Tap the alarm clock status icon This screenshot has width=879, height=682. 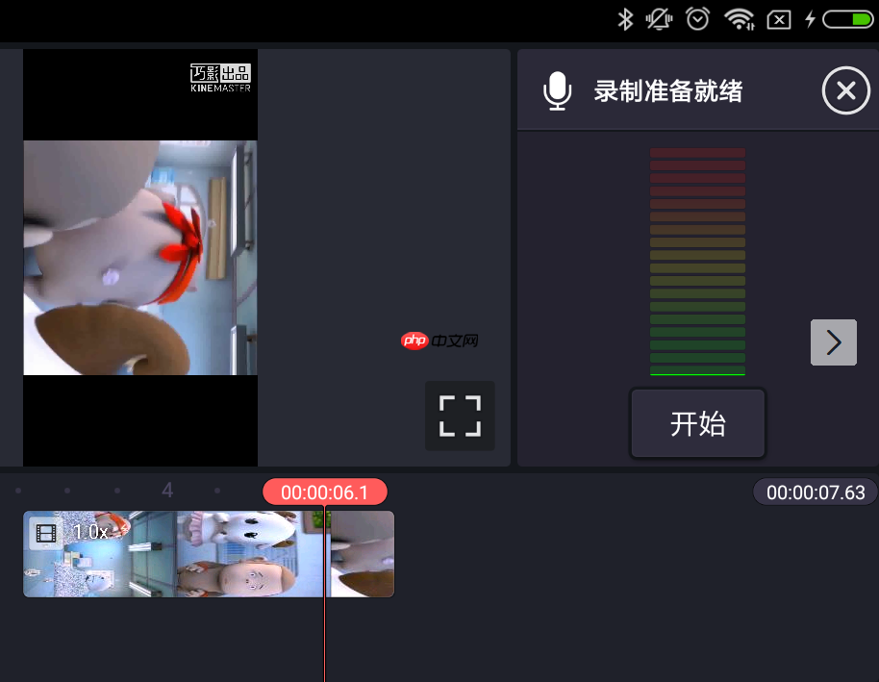(697, 19)
